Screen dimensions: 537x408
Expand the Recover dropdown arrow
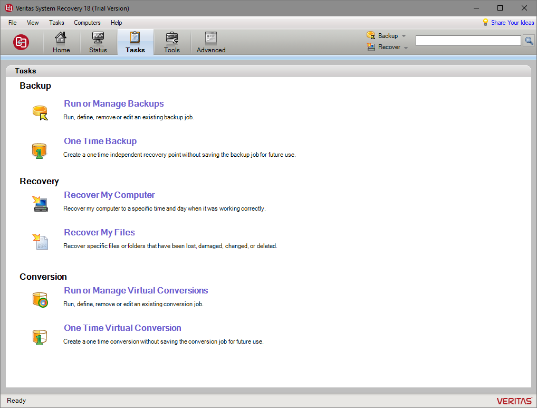406,48
